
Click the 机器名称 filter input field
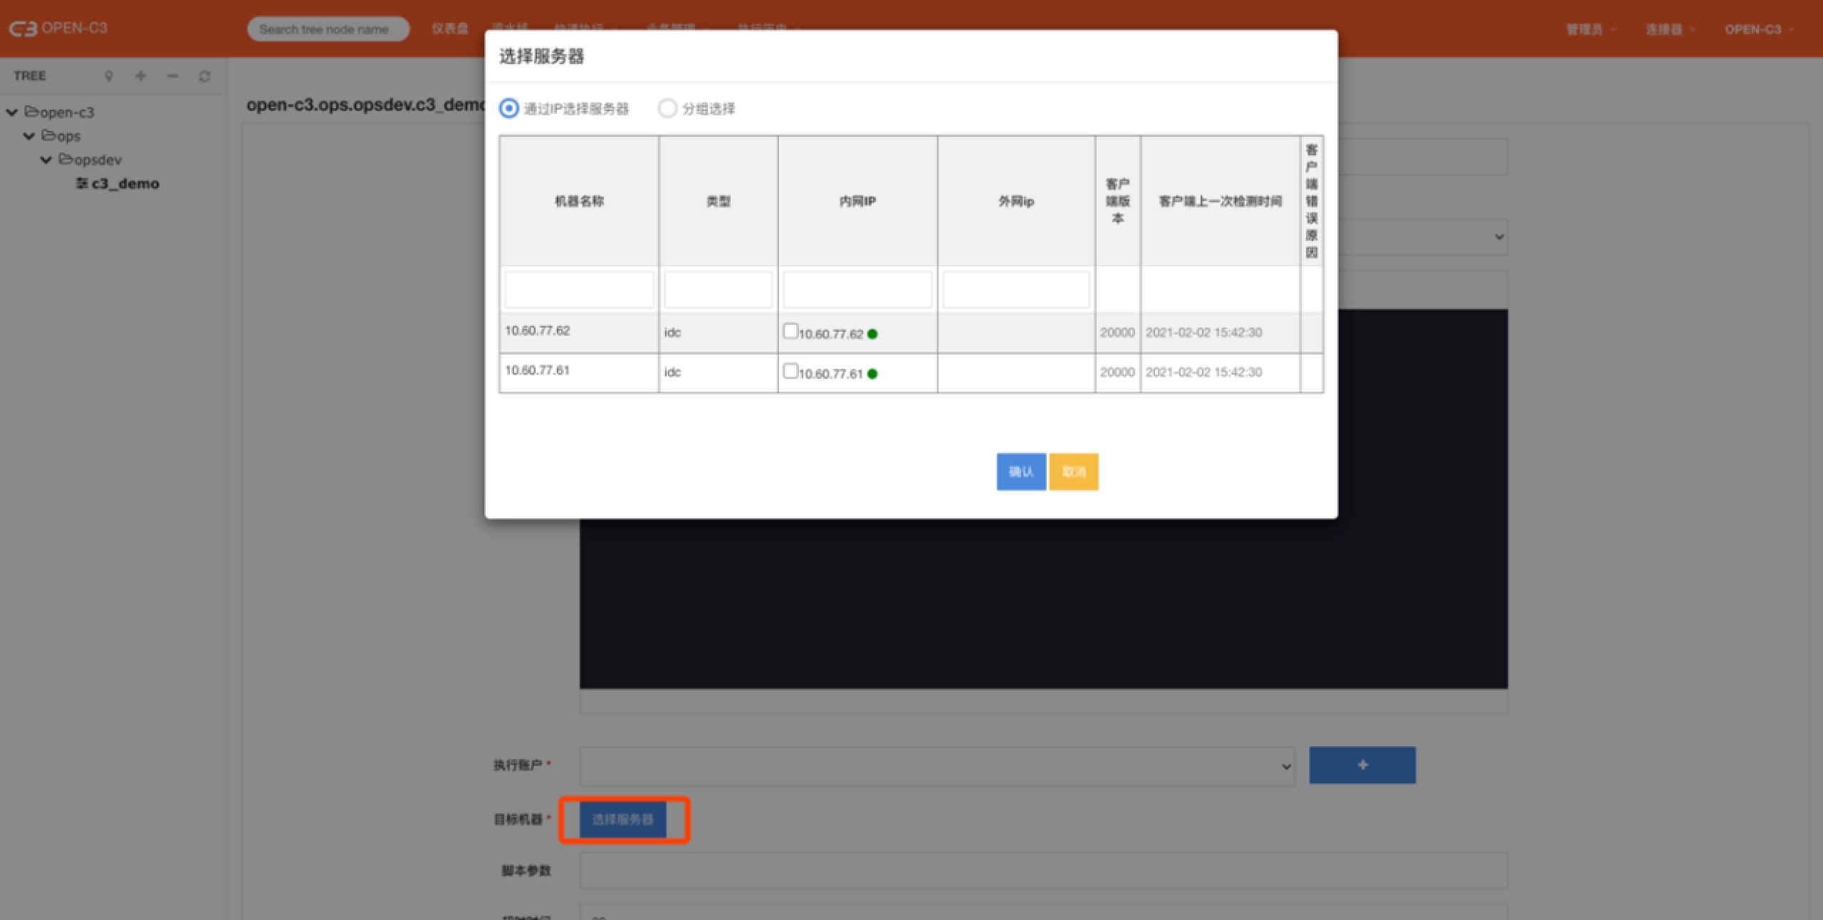[x=578, y=289]
